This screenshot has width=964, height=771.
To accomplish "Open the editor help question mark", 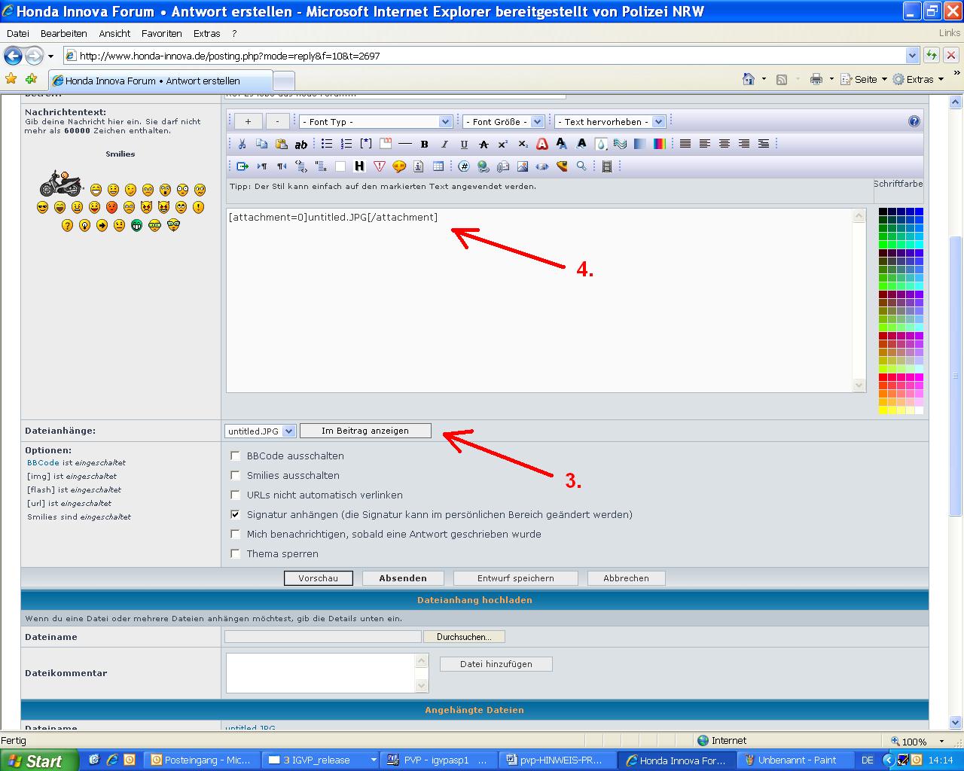I will tap(914, 121).
